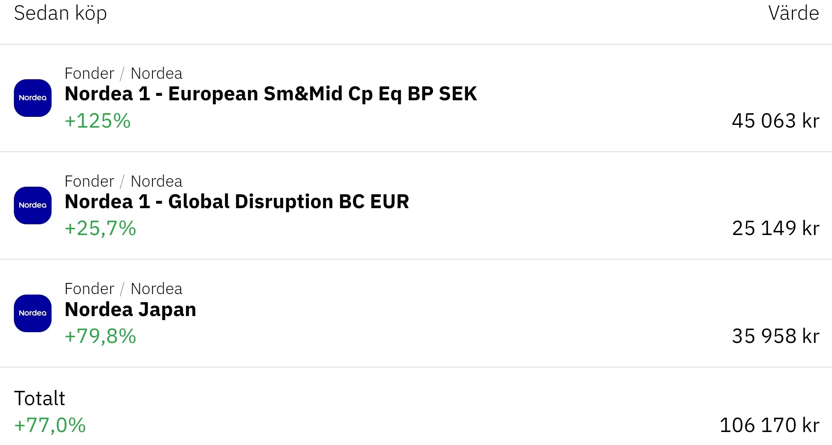Click the +25,7% return figure
The image size is (832, 445).
100,228
